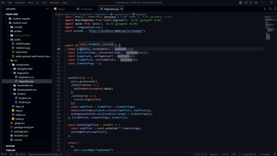Open Pagination.css file
This screenshot has height=156, width=277.
26,77
